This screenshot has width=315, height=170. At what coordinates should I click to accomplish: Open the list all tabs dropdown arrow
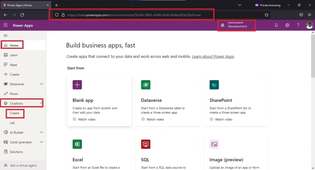point(239,5)
